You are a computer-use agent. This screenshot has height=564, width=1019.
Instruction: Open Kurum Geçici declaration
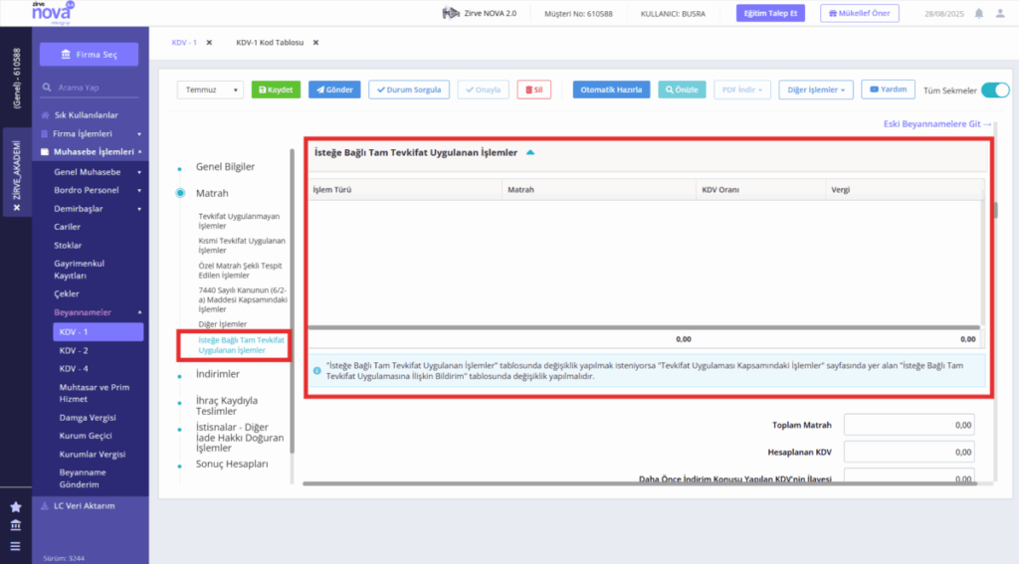[x=86, y=436]
